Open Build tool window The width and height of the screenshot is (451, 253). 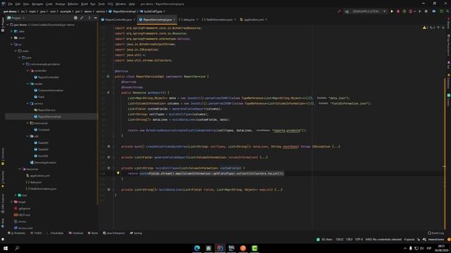coord(92,233)
